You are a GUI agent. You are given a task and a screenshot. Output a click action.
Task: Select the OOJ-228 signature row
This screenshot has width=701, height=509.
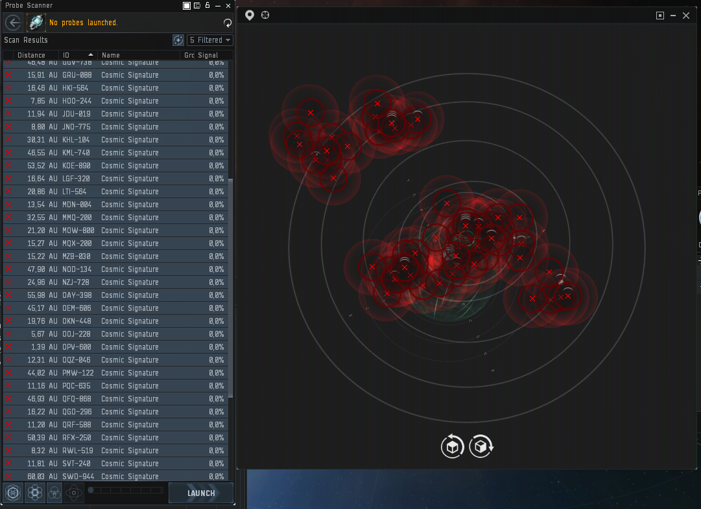pyautogui.click(x=115, y=334)
